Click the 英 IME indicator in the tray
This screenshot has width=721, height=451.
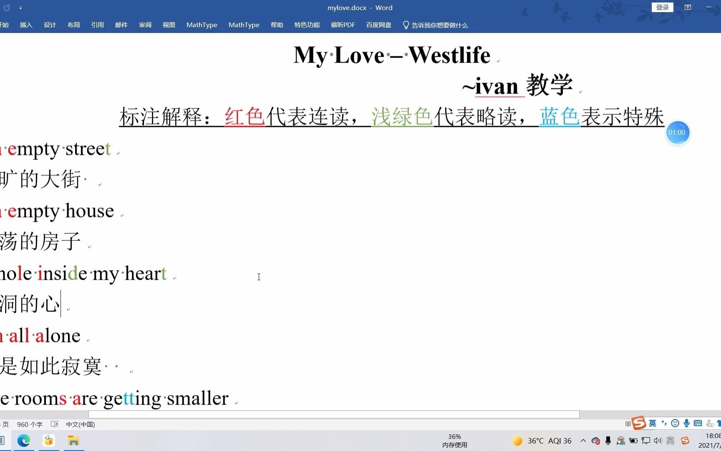tap(670, 441)
